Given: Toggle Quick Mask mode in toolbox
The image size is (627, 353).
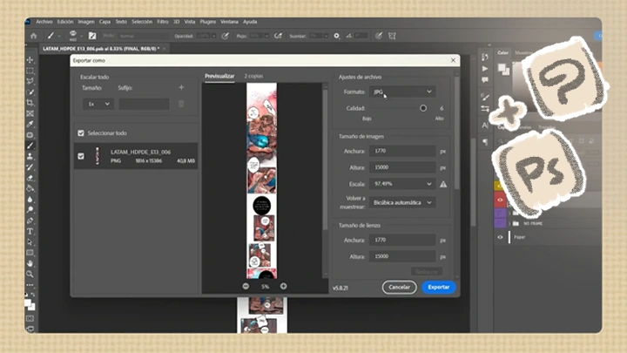Looking at the screenshot, I should click(x=30, y=319).
